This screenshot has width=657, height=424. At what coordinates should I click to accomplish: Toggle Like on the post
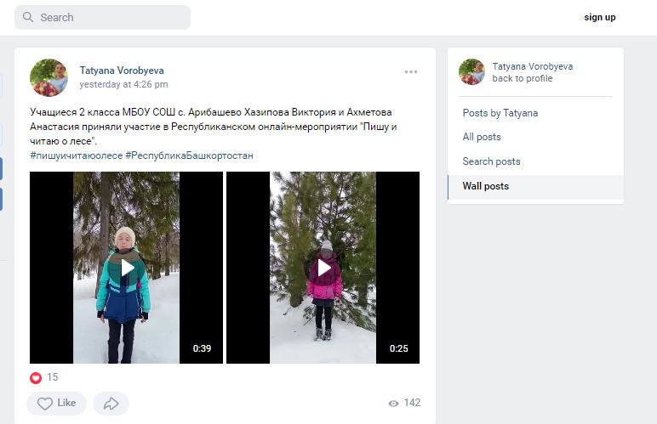tap(56, 404)
